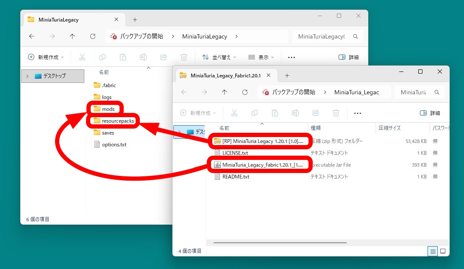Click the Up arrow in the zip folder window
This screenshot has width=464, height=269.
[225, 92]
